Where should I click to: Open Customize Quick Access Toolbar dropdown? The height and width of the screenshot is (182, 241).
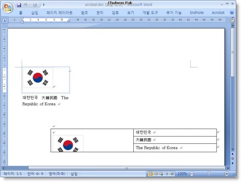click(44, 5)
